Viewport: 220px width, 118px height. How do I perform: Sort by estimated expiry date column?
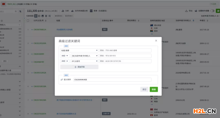138,21
